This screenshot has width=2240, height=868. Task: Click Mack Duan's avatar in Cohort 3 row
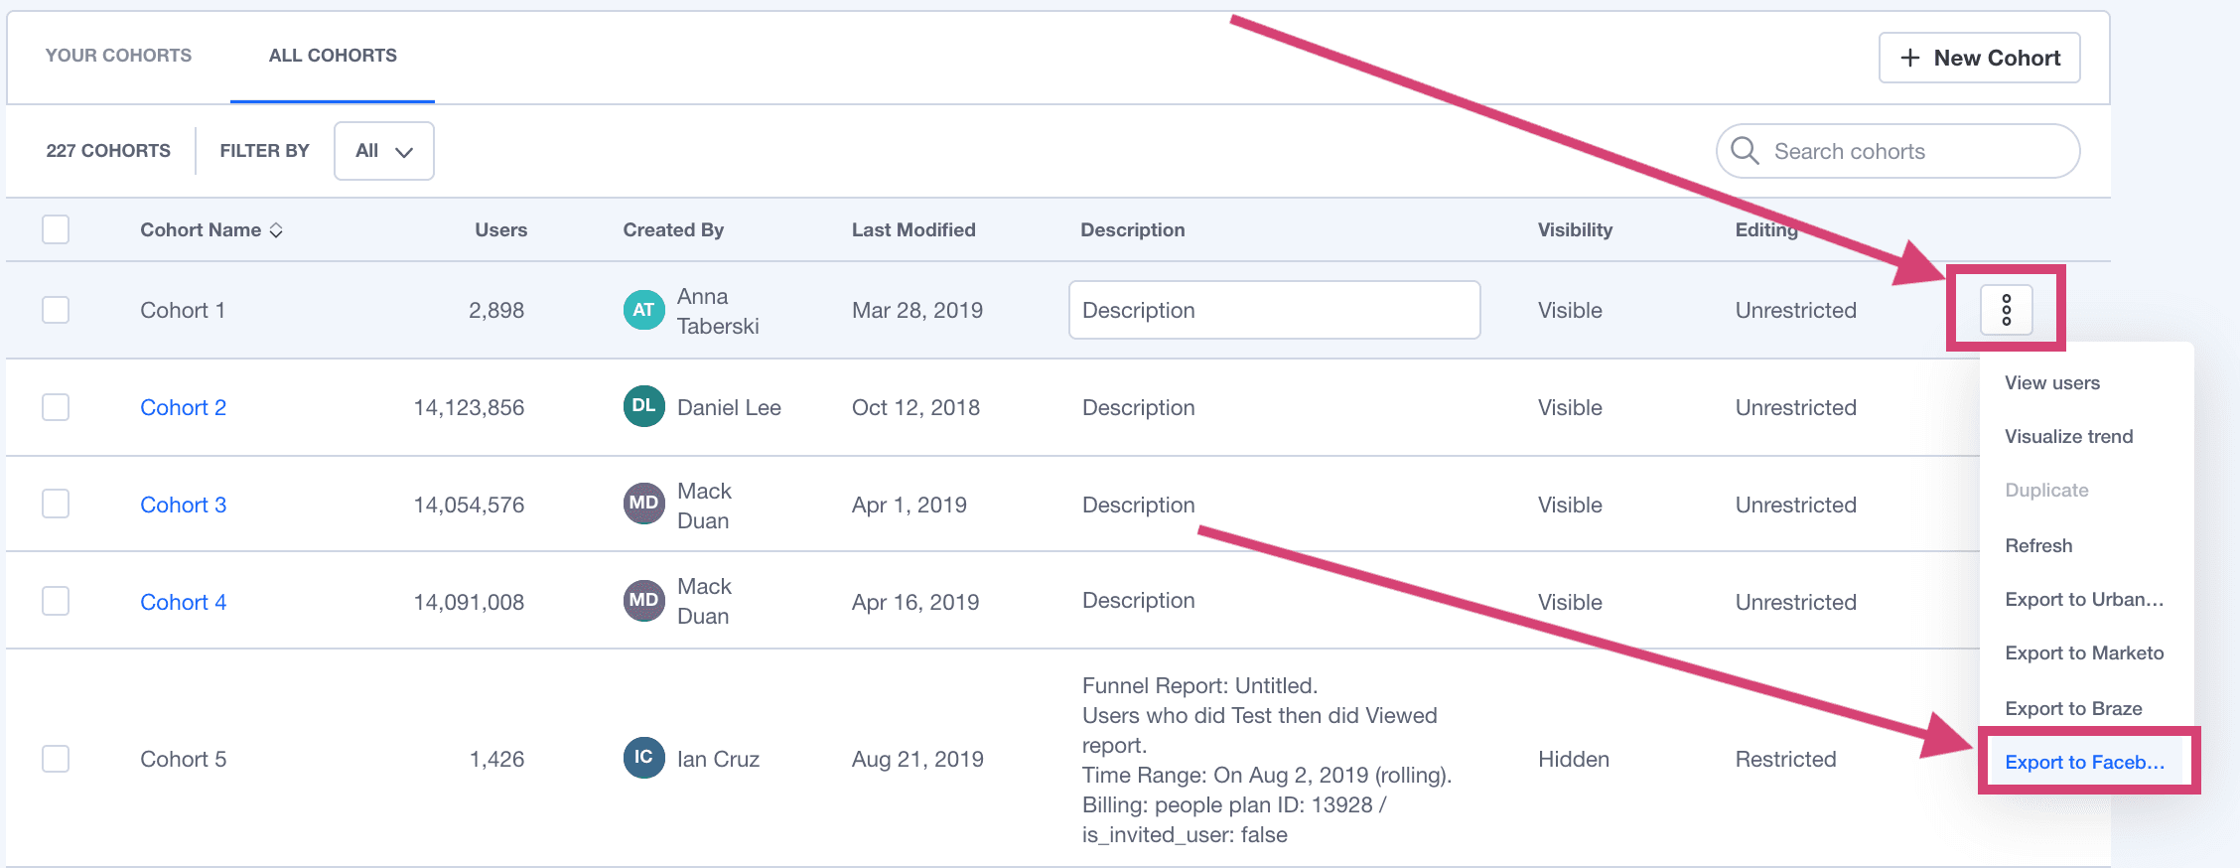pyautogui.click(x=643, y=504)
